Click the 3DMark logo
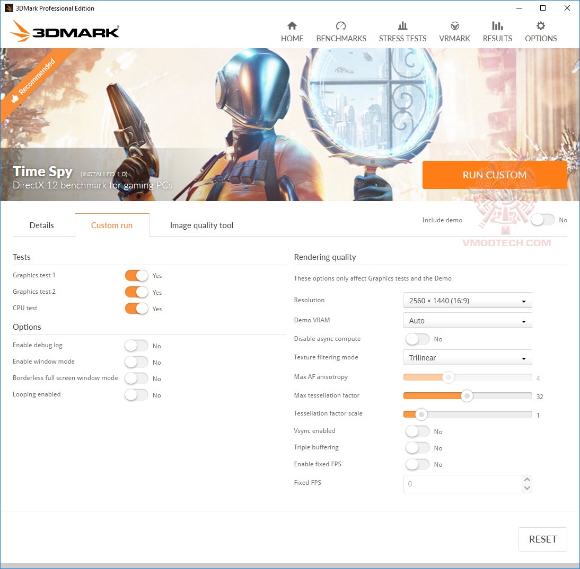 pyautogui.click(x=64, y=31)
